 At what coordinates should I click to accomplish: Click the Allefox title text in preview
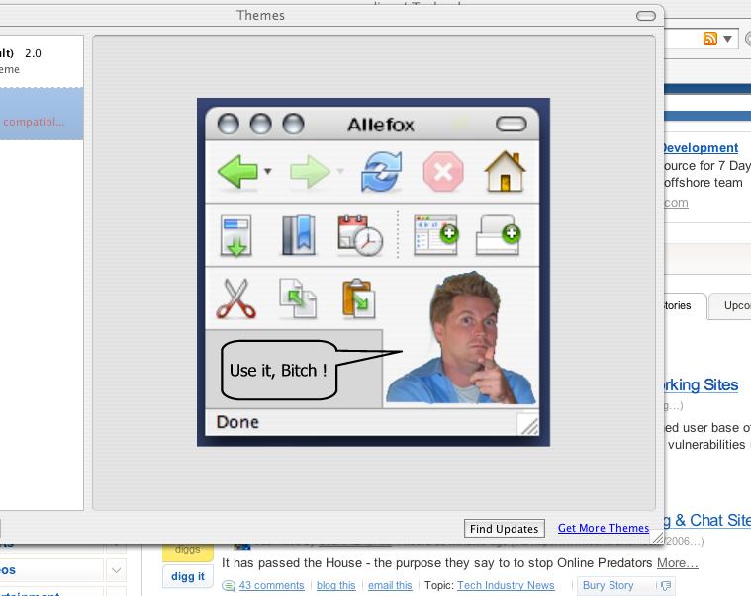pos(381,125)
